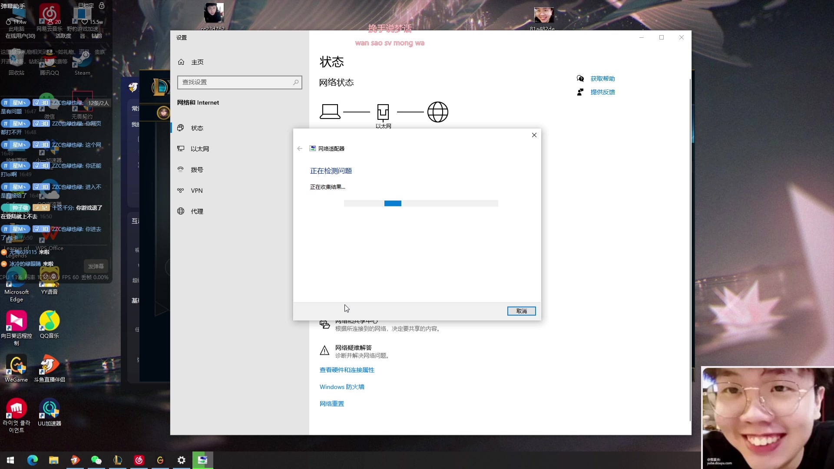Open 获取帮助 link

pyautogui.click(x=602, y=79)
